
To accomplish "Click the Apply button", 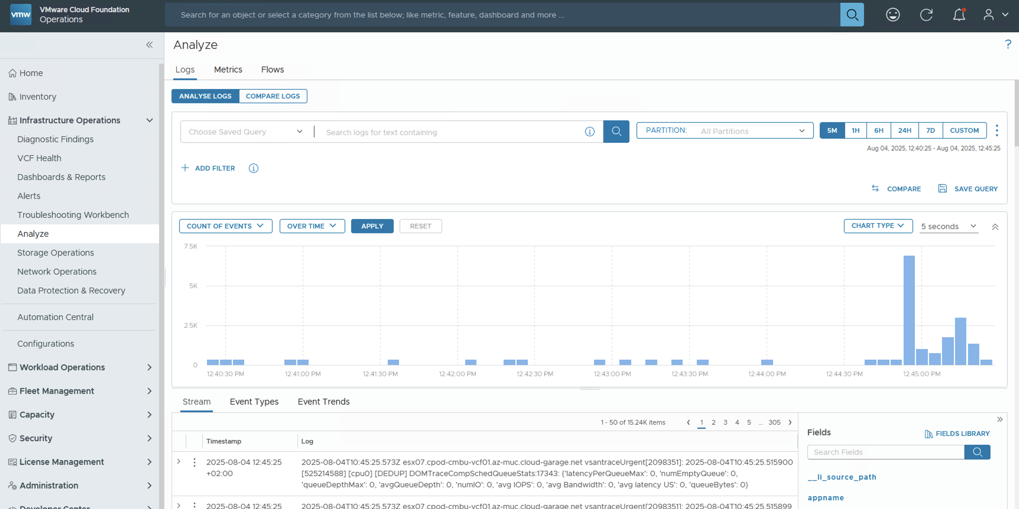I will click(x=372, y=226).
